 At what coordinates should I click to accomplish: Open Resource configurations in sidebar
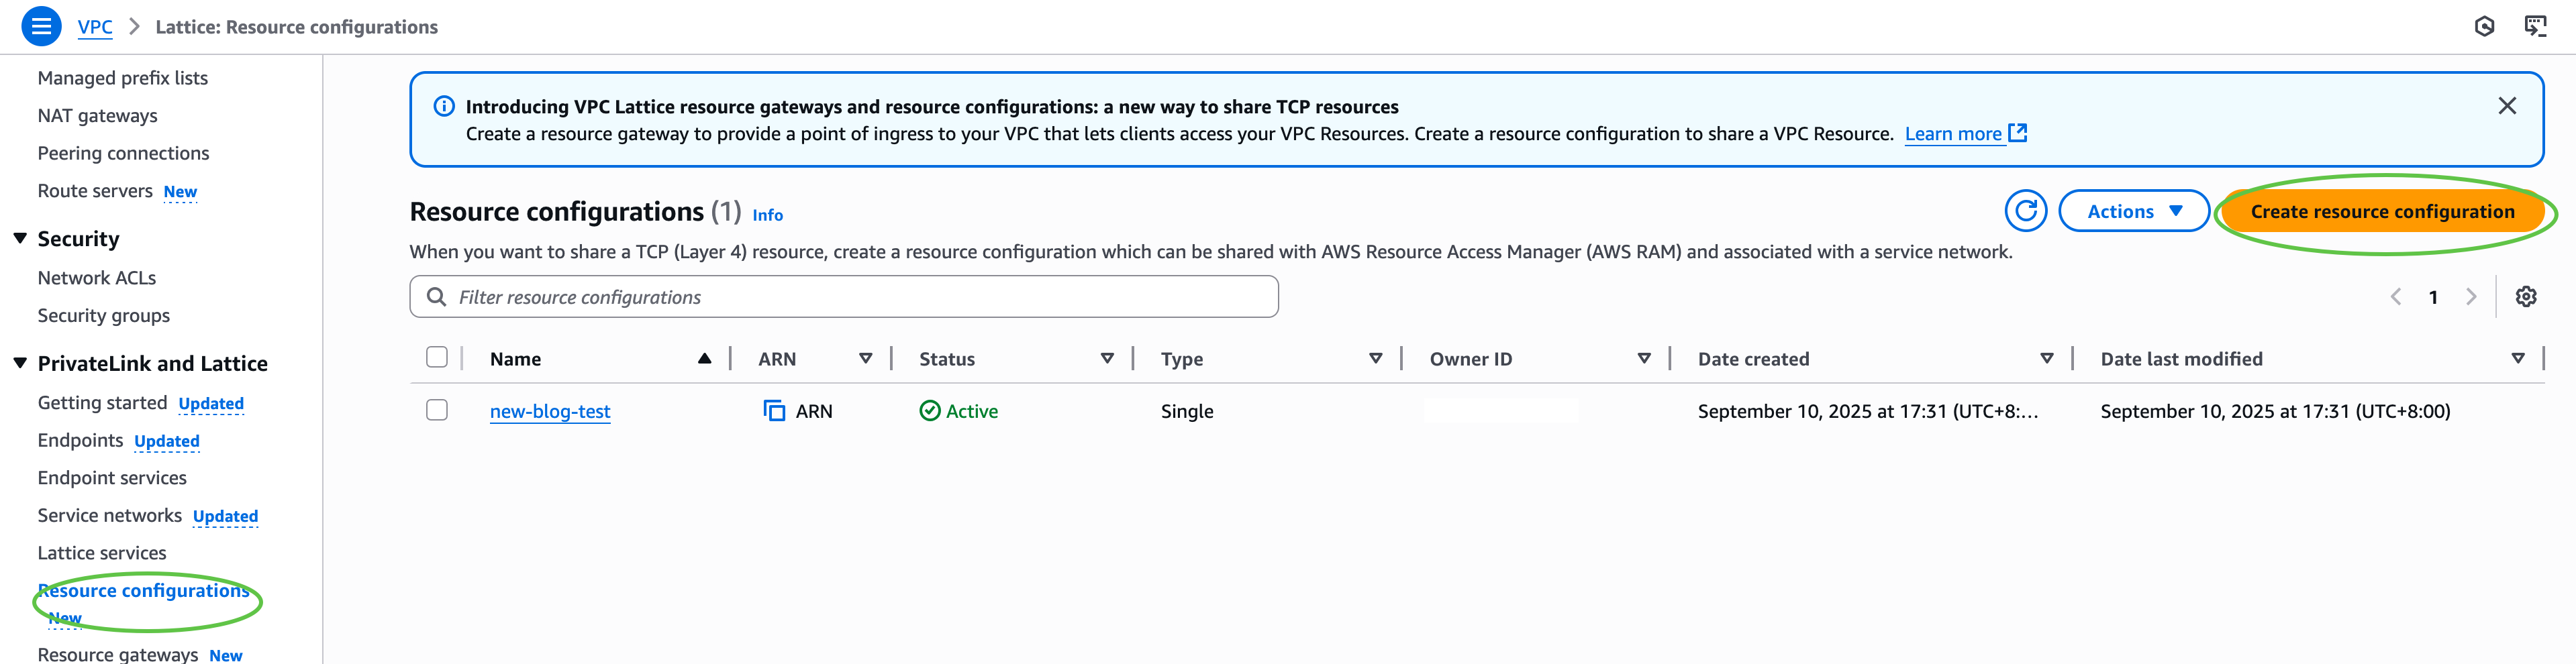(144, 591)
